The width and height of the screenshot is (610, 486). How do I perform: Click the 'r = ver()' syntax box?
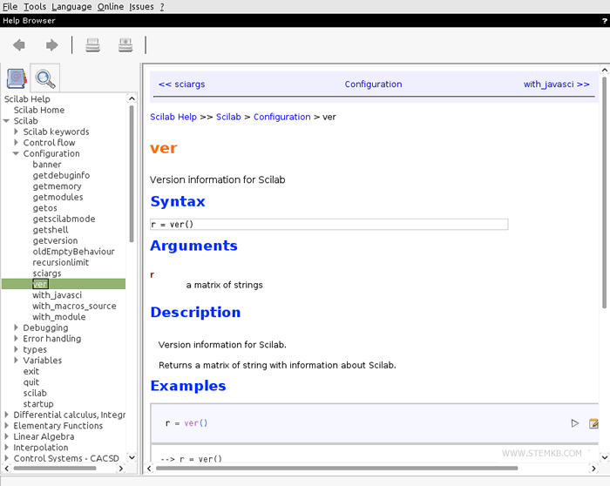(329, 225)
